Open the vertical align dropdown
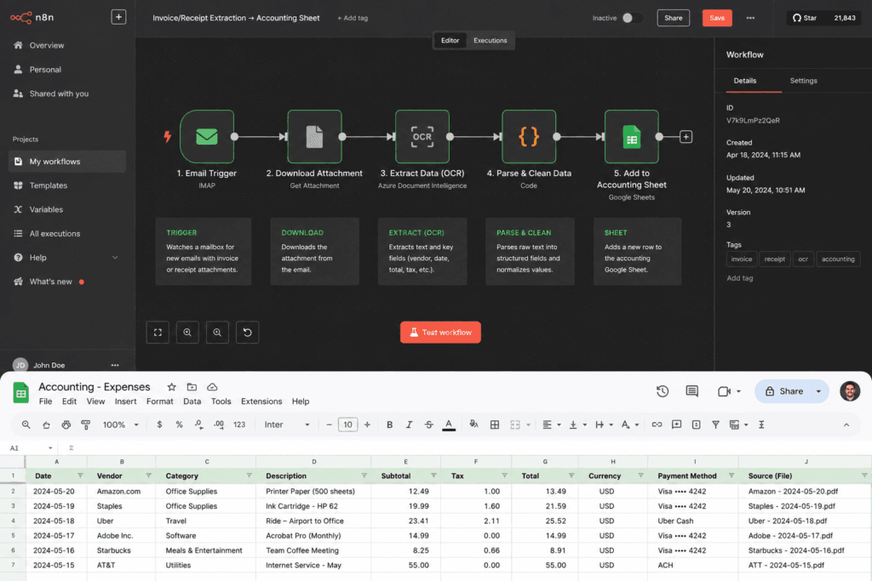The width and height of the screenshot is (872, 581). (578, 424)
